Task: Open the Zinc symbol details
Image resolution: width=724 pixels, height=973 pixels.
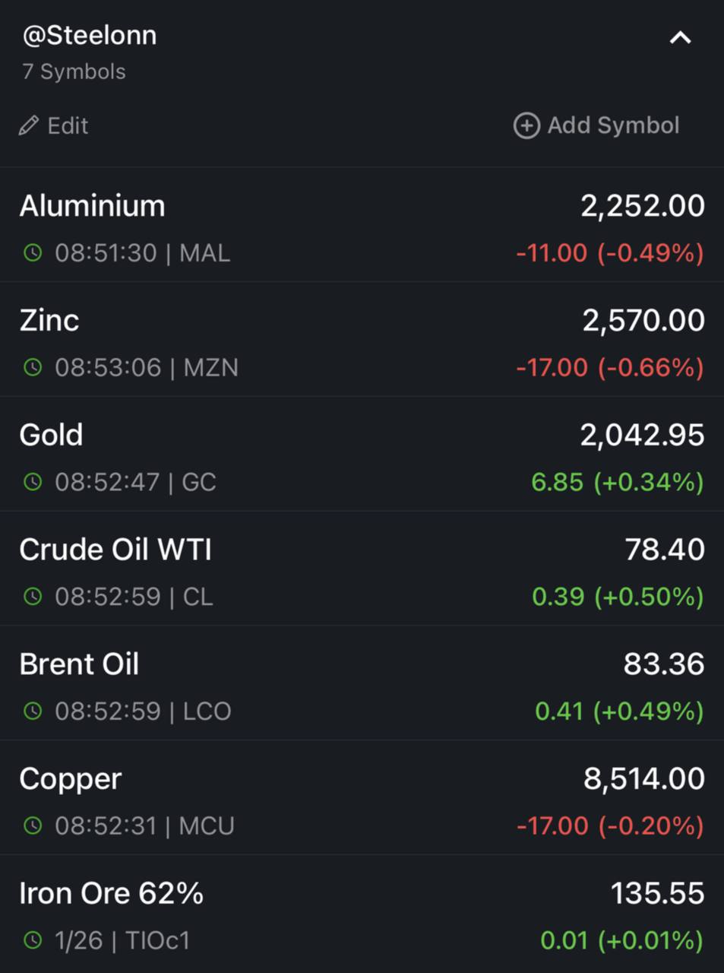Action: pyautogui.click(x=362, y=340)
